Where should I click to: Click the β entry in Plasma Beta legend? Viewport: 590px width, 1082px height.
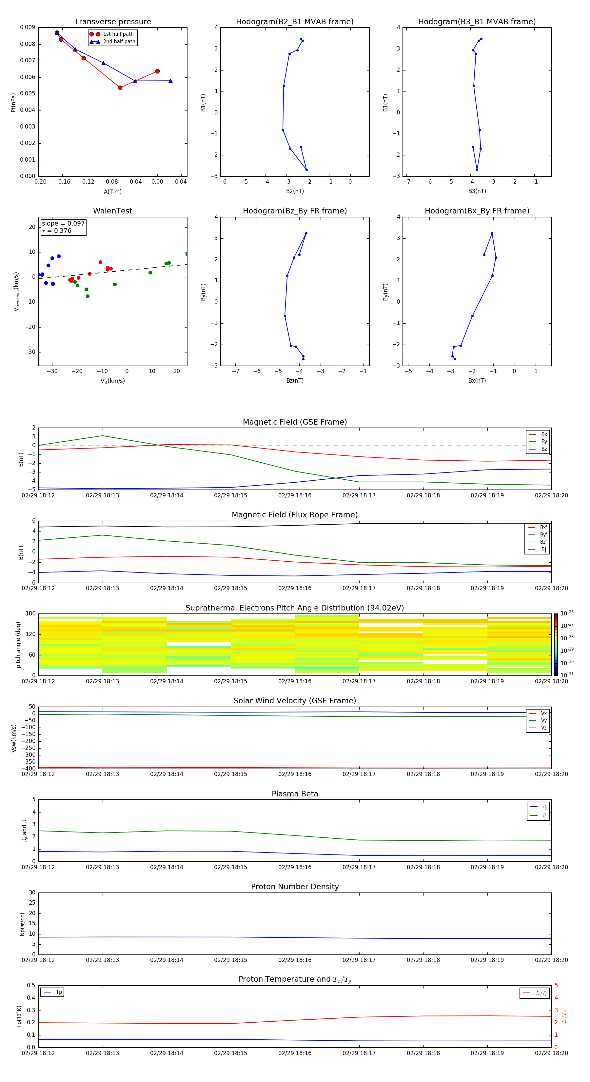pyautogui.click(x=538, y=816)
